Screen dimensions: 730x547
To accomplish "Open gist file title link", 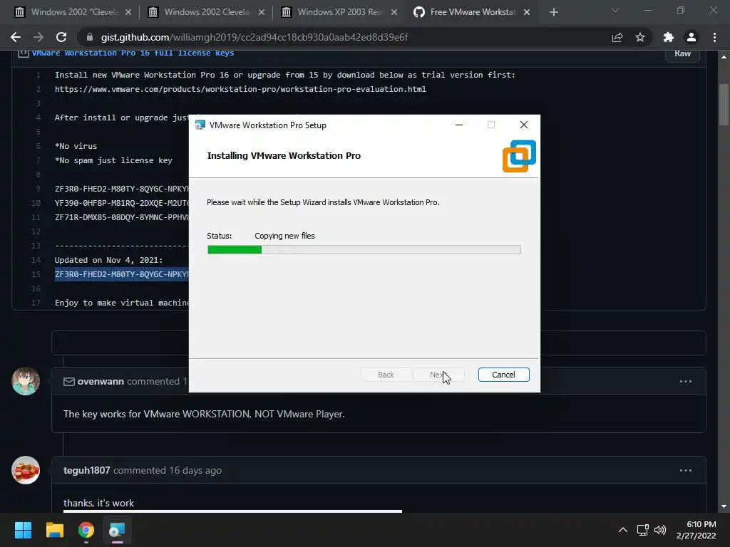I will [133, 53].
